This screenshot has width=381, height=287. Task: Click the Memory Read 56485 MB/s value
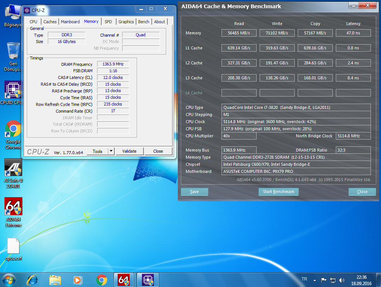(239, 33)
